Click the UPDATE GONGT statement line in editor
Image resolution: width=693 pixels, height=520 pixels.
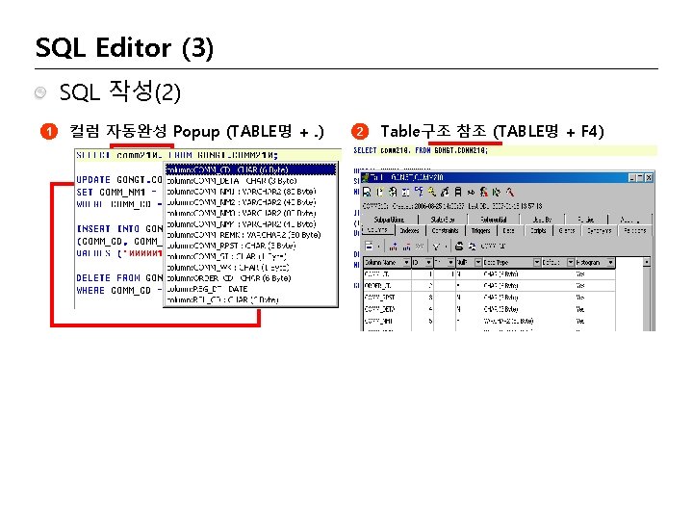click(x=119, y=179)
